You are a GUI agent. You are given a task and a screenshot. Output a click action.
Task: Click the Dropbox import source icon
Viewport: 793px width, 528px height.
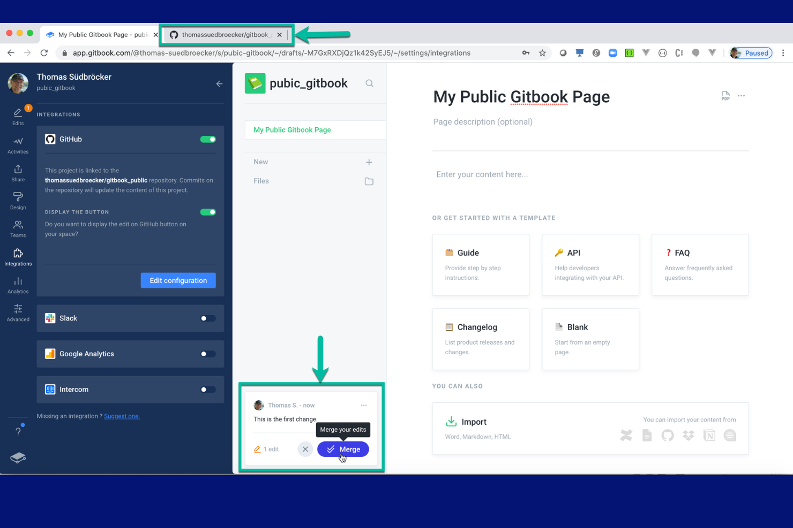tap(688, 435)
